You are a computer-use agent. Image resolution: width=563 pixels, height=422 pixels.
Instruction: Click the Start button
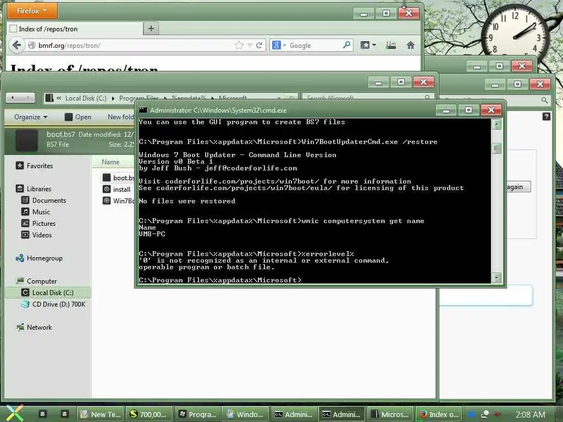point(14,413)
